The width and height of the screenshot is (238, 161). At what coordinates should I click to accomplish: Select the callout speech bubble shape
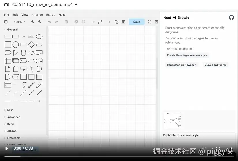[24, 69]
